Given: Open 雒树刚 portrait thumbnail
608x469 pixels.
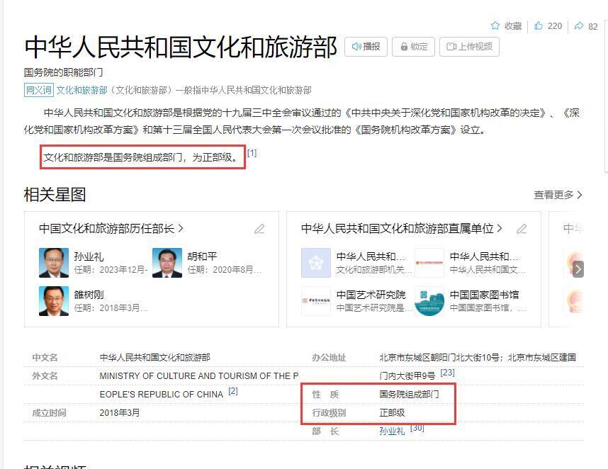Looking at the screenshot, I should point(54,301).
